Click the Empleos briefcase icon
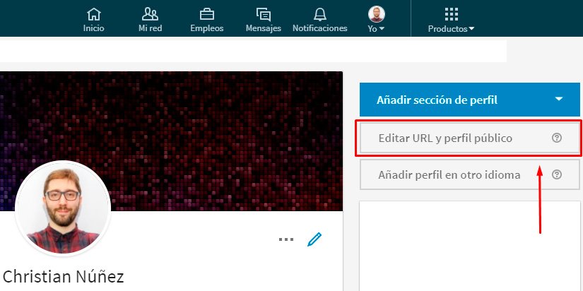Viewport: 583px width, 291px height. (207, 14)
